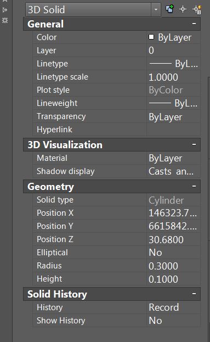Viewport: 210px width, 342px height.
Task: Click the Solid History section header title
Action: pyautogui.click(x=57, y=294)
